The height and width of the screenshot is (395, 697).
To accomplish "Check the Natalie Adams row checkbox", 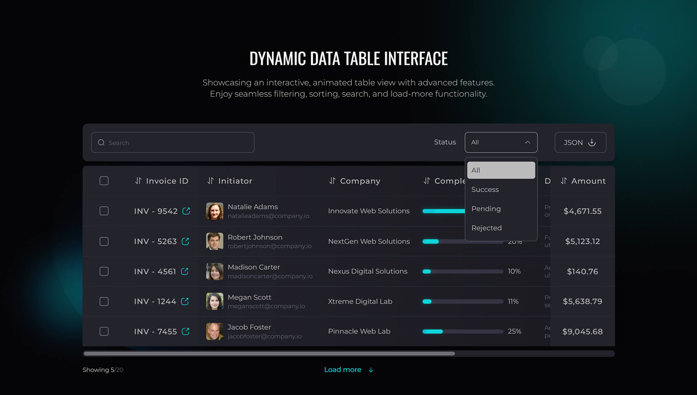I will click(104, 211).
